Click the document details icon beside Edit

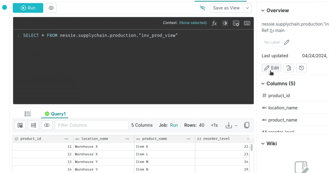(289, 68)
